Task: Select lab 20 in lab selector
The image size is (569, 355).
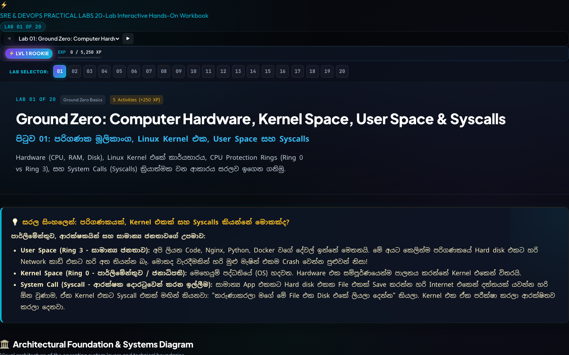Action: (342, 71)
